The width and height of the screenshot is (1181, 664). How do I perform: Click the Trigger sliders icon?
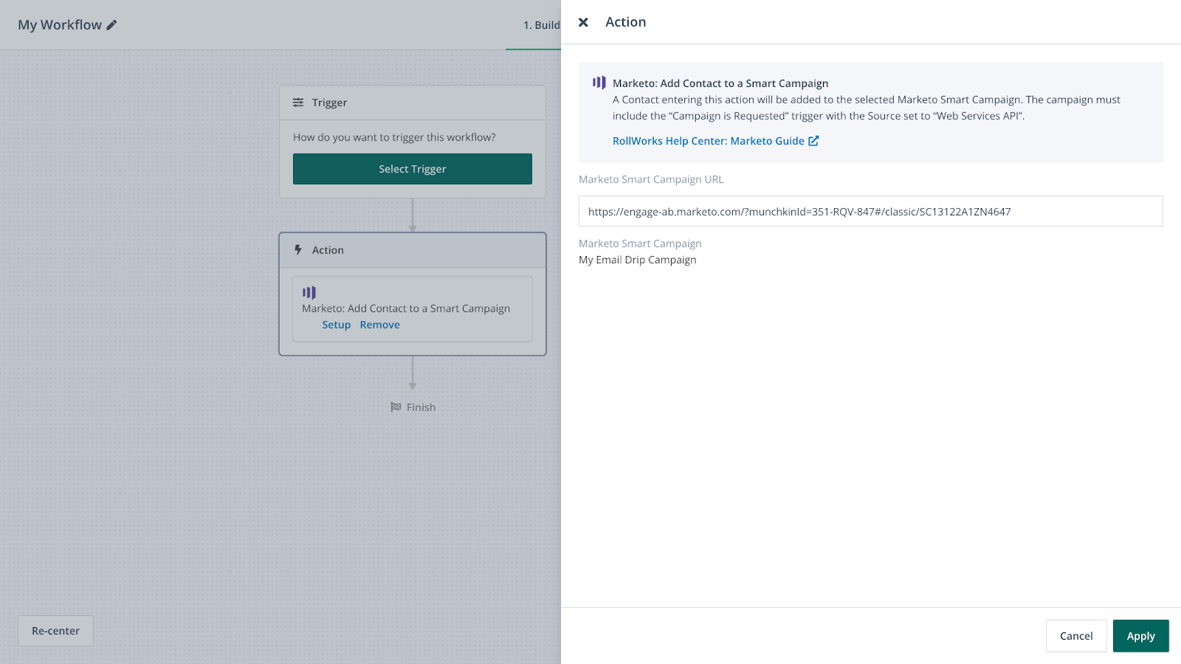coord(298,103)
